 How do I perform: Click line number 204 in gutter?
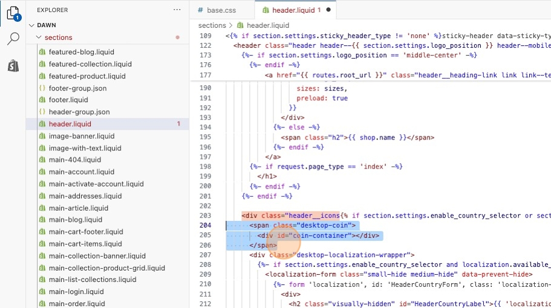205,225
